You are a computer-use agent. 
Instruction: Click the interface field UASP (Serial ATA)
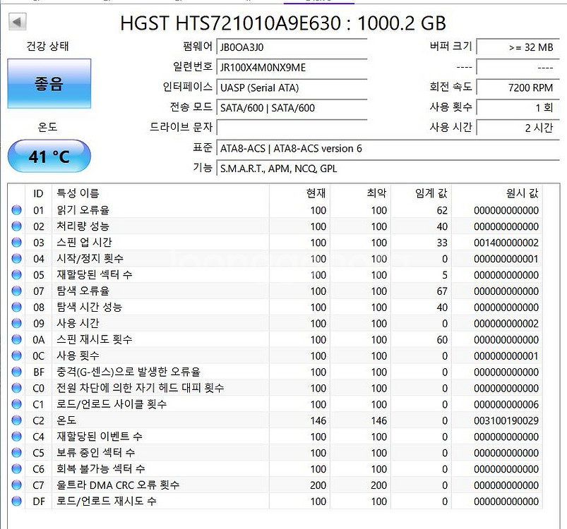coord(292,87)
